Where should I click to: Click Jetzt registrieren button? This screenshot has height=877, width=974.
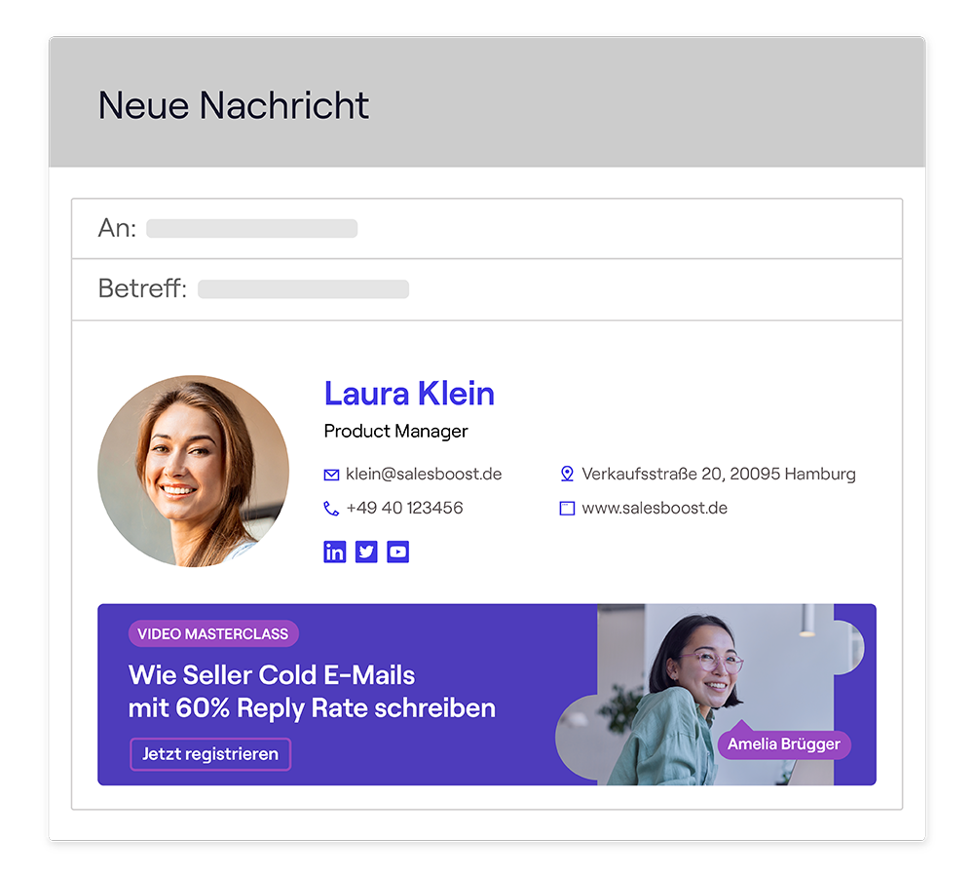click(210, 754)
